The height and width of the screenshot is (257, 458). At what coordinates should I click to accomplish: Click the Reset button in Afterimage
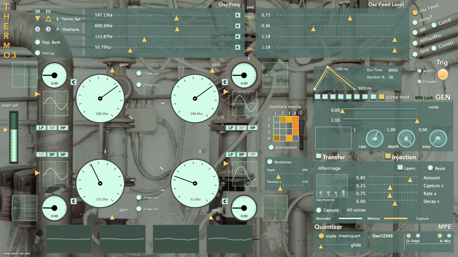(430, 168)
